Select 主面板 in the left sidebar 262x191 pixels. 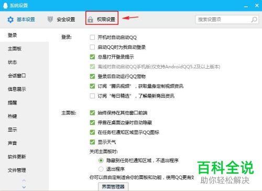pyautogui.click(x=24, y=49)
